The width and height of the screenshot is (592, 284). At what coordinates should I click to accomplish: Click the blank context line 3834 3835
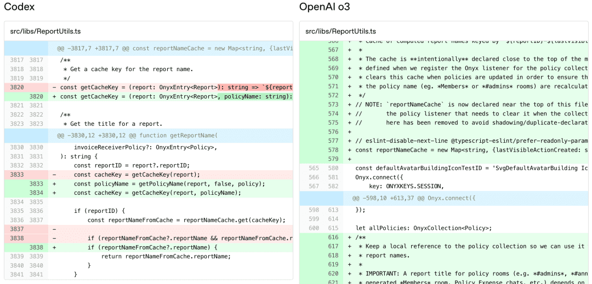pyautogui.click(x=149, y=202)
